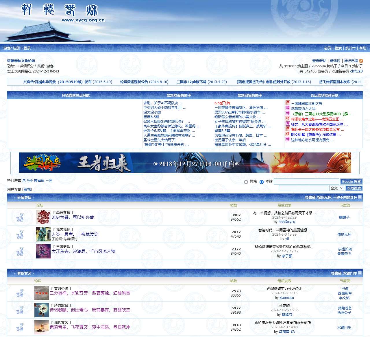Open the 论坛营运现状公告 announcement
The image size is (370, 337).
(134, 82)
